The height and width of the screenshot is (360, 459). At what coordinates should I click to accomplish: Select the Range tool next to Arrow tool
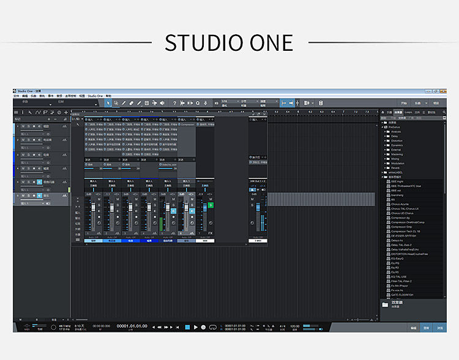tap(116, 103)
